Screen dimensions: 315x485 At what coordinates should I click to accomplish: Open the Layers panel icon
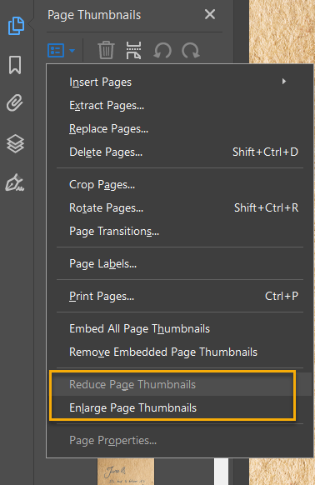(x=15, y=144)
